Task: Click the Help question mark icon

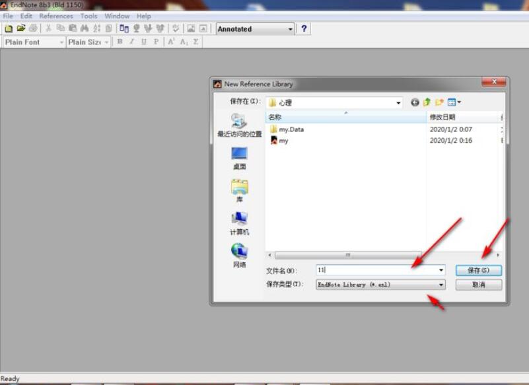Action: [x=304, y=29]
